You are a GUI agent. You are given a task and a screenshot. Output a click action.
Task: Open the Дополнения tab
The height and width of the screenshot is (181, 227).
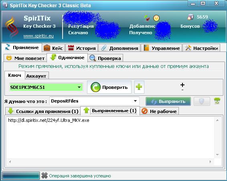[120, 48]
